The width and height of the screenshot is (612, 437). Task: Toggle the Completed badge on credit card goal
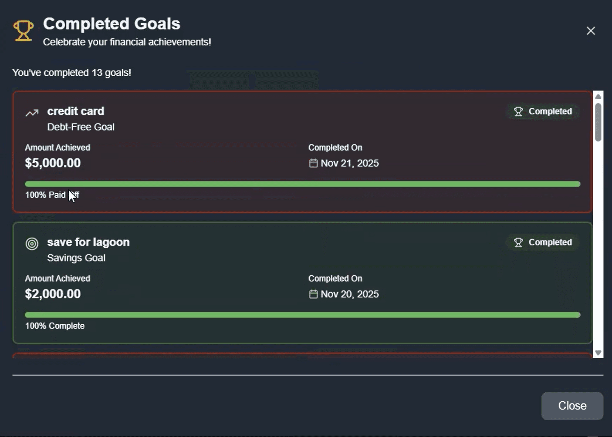pyautogui.click(x=543, y=111)
